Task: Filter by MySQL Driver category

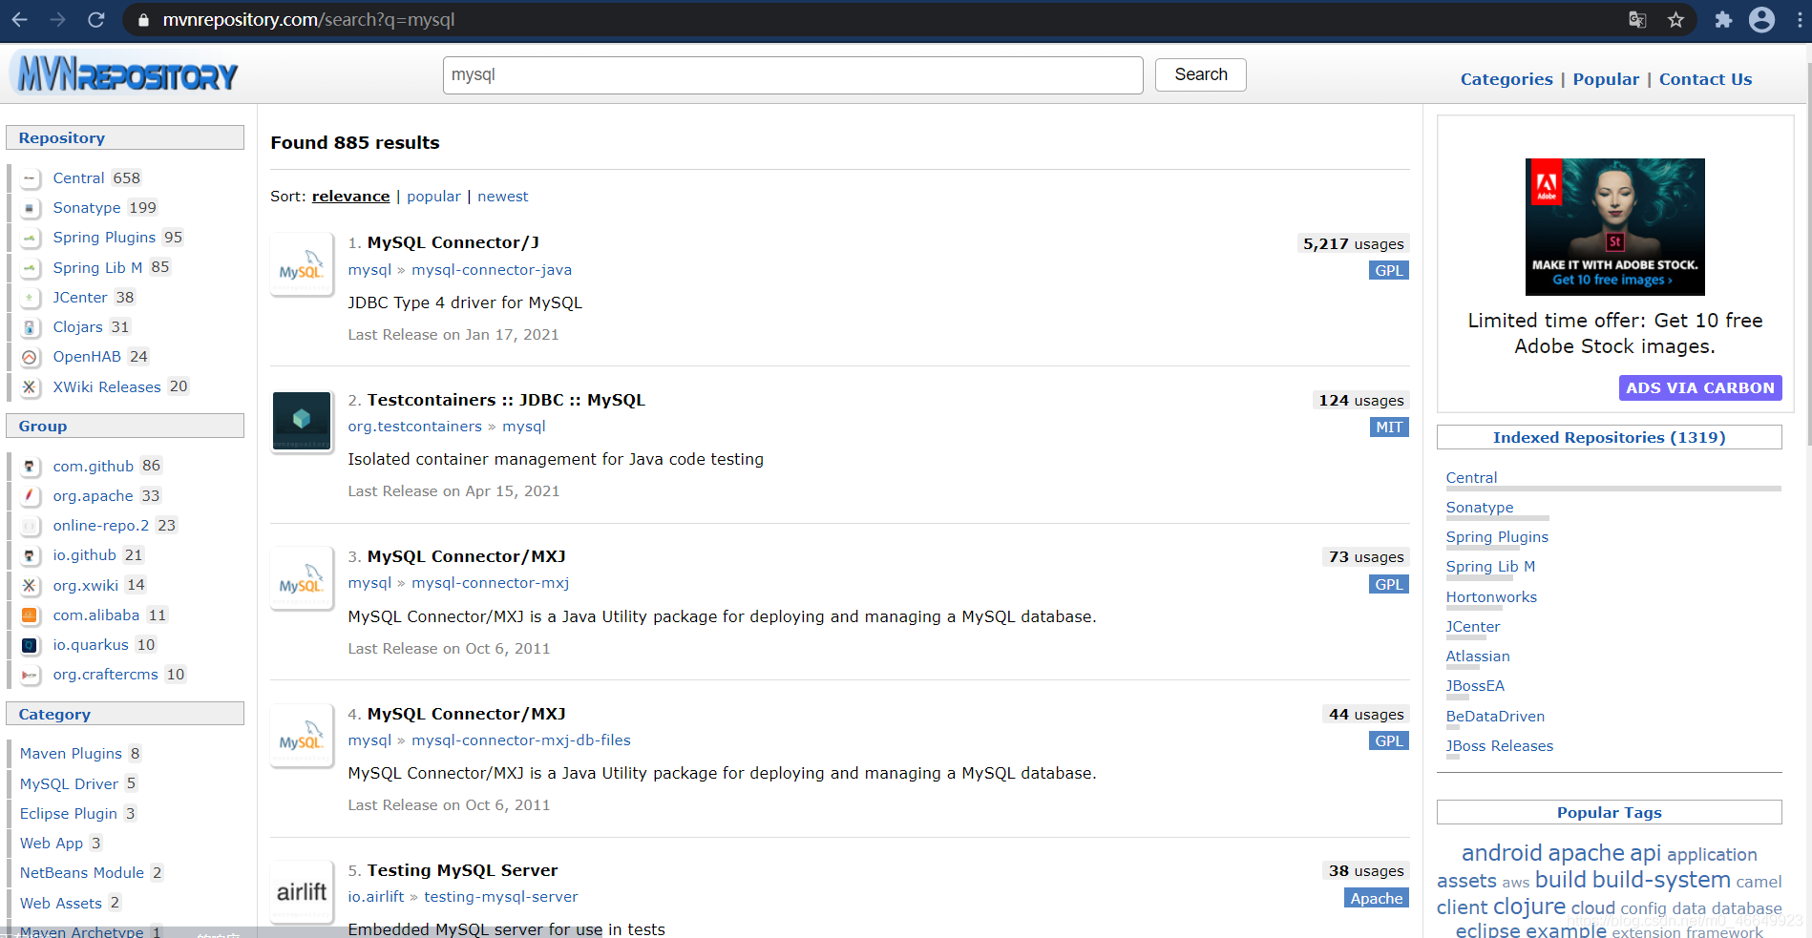Action: (x=69, y=784)
